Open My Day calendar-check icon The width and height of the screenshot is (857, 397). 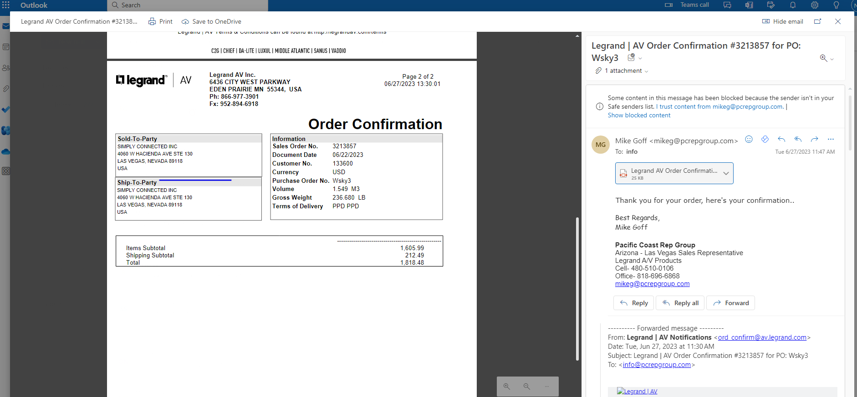click(x=771, y=5)
